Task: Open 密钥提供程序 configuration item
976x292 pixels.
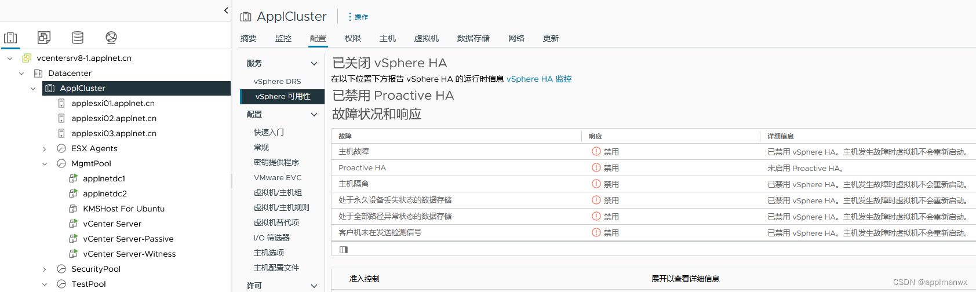Action: [276, 162]
